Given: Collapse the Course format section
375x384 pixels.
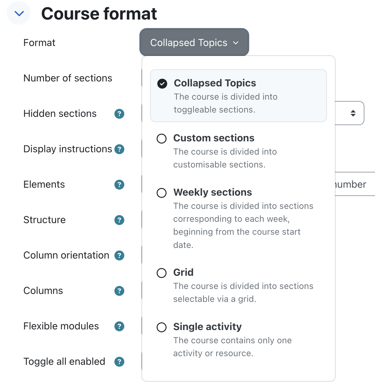Looking at the screenshot, I should (x=18, y=13).
